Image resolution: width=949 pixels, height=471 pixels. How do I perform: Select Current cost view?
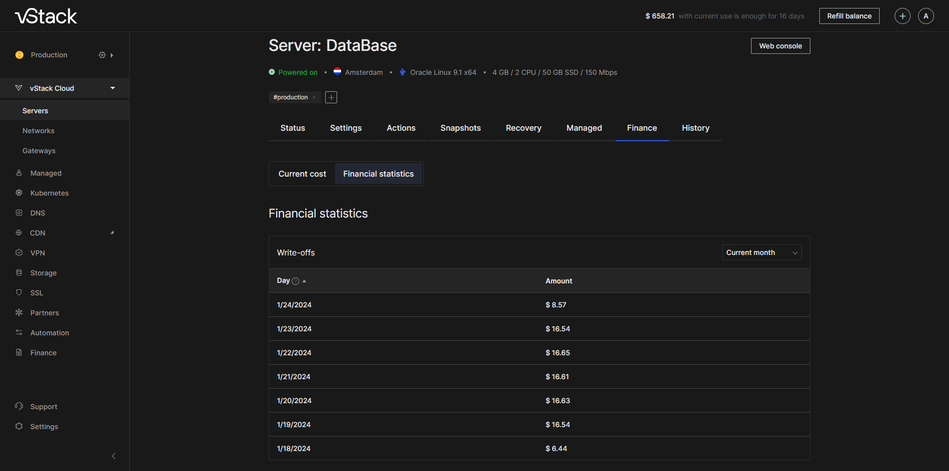(x=302, y=174)
